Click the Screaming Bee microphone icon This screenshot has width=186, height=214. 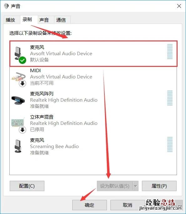pyautogui.click(x=18, y=146)
